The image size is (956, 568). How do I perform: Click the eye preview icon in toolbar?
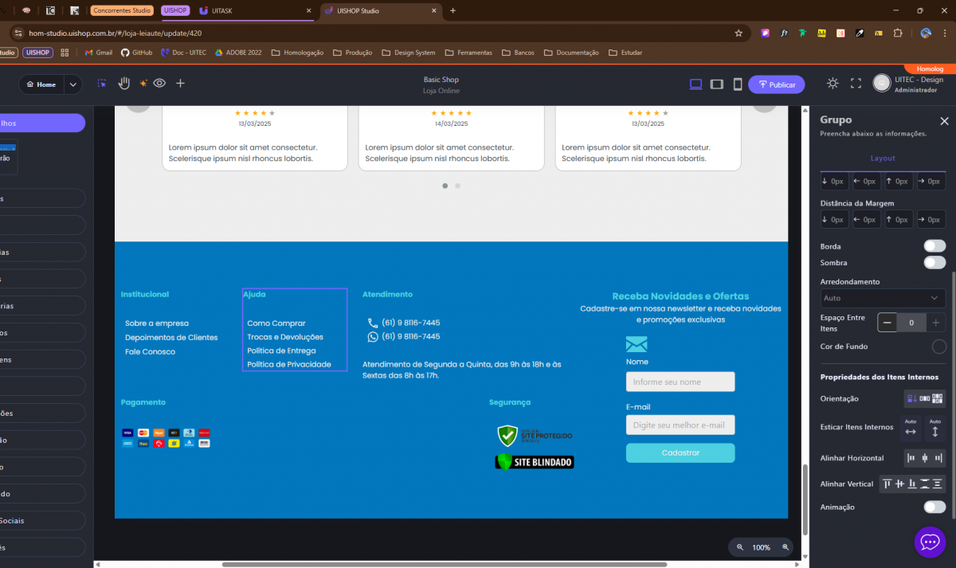tap(159, 83)
